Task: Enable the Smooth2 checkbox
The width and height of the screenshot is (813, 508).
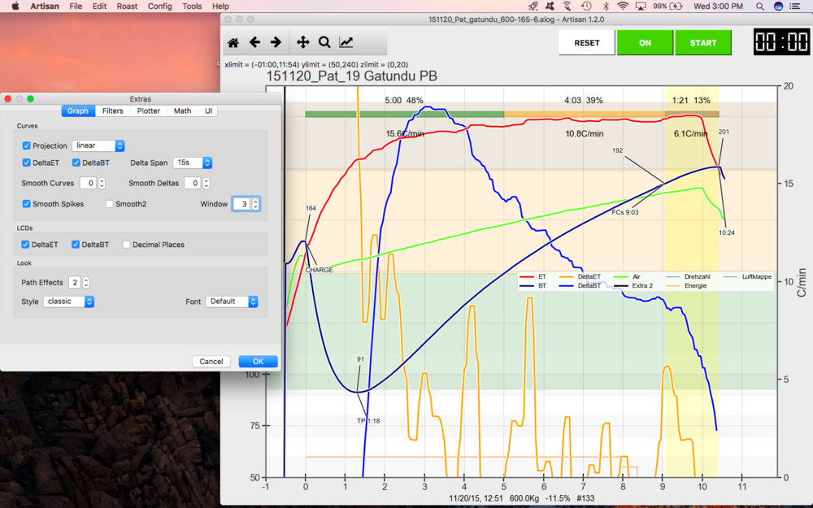Action: pos(110,204)
